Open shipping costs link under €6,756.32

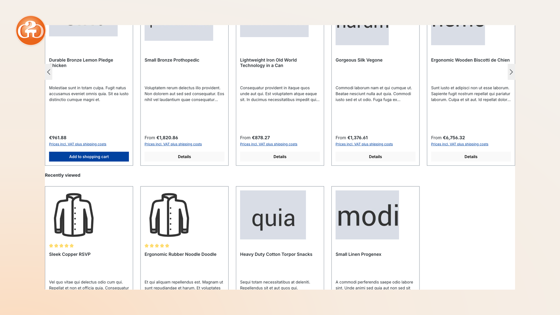460,144
